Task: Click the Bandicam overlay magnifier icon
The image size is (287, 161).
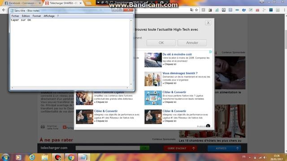Action: (107, 2)
